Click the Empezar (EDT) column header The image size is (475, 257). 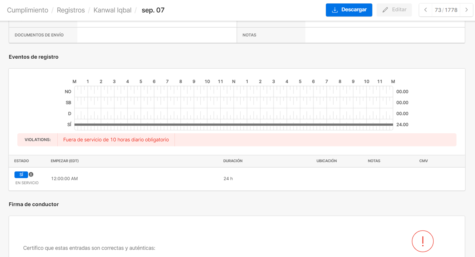tap(65, 161)
